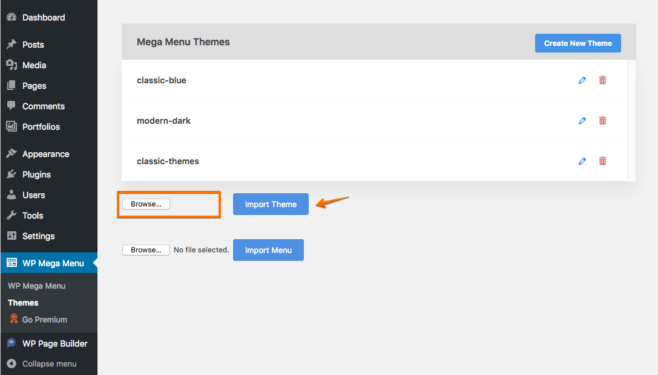Image resolution: width=658 pixels, height=375 pixels.
Task: Click the WP Mega Menu sidebar icon
Action: pyautogui.click(x=12, y=263)
